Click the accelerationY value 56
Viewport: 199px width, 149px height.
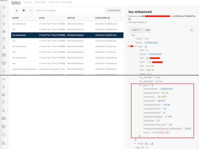pyautogui.click(x=165, y=109)
